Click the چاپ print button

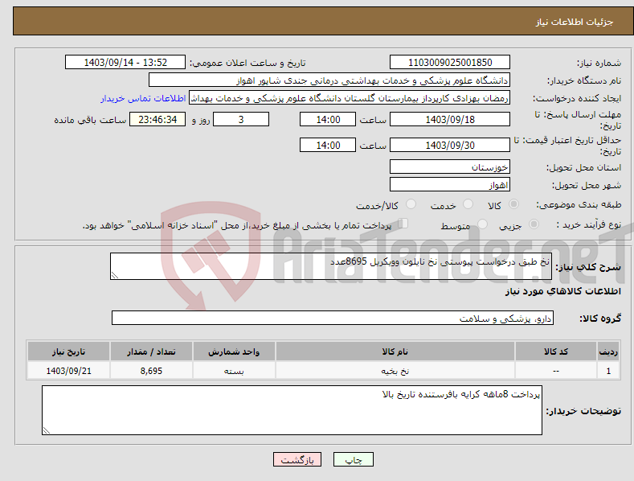[354, 459]
